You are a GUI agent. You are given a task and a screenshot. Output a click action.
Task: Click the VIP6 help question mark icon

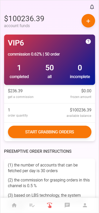tap(88, 41)
